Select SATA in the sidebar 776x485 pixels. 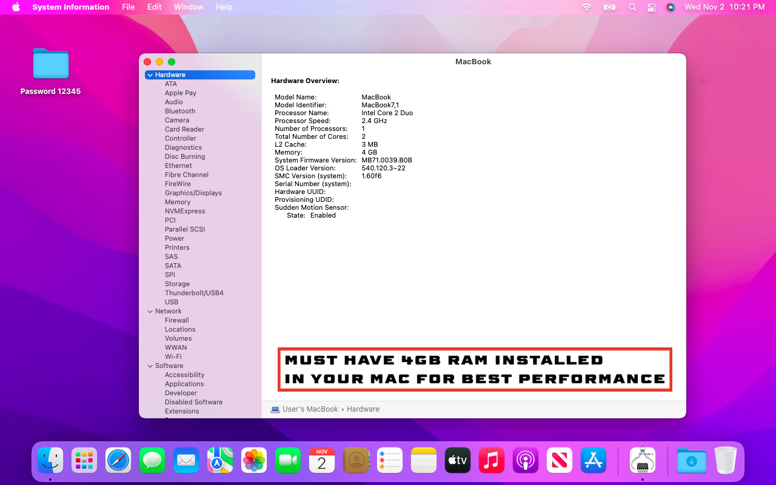pyautogui.click(x=173, y=266)
